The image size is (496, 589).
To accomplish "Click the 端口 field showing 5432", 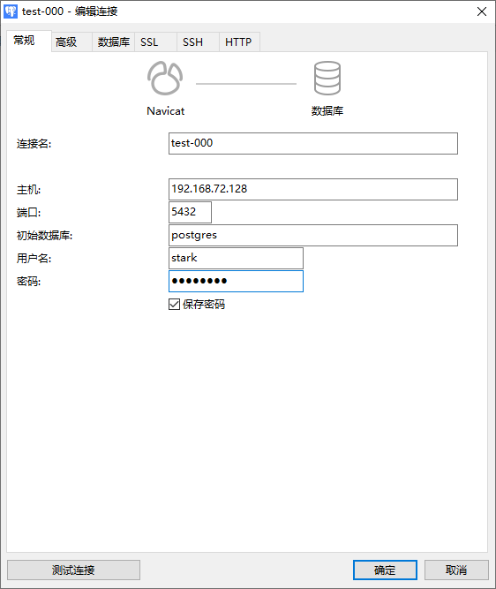I will coord(190,212).
